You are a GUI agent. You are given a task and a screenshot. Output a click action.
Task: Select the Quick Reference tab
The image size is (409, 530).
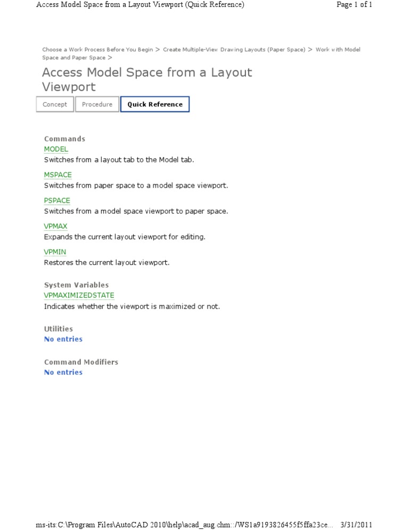tap(155, 105)
